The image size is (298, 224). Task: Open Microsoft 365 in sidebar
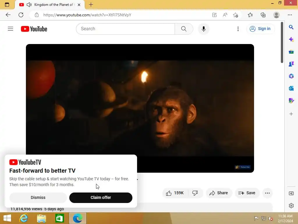click(x=291, y=76)
